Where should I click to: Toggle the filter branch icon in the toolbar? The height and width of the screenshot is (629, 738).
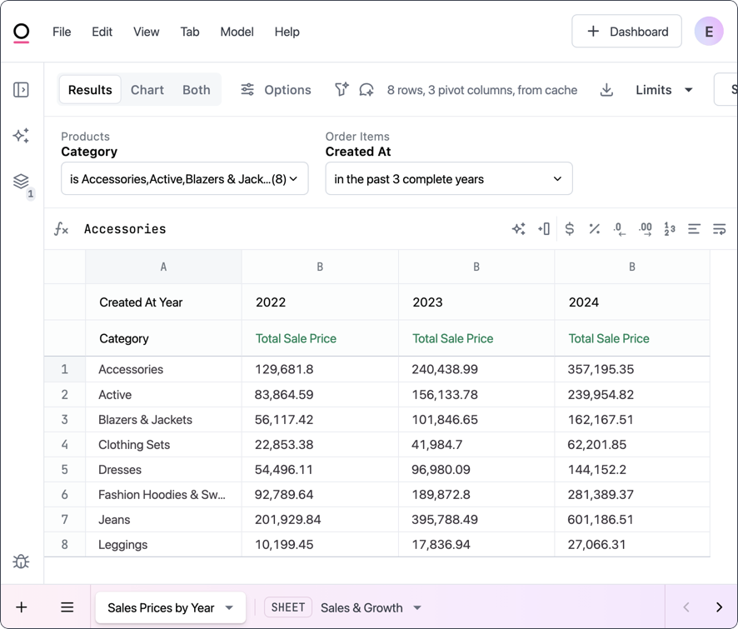pyautogui.click(x=341, y=89)
